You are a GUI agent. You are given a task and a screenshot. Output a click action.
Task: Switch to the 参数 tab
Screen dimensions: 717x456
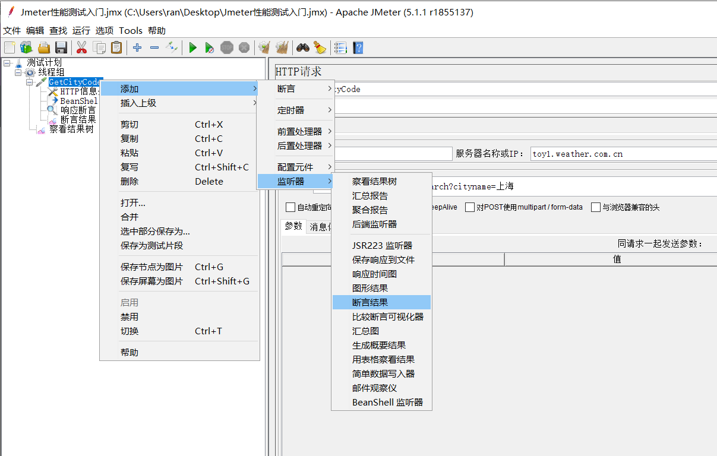(293, 226)
